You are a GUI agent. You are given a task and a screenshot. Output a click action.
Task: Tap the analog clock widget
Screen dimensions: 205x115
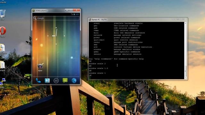(x=56, y=36)
